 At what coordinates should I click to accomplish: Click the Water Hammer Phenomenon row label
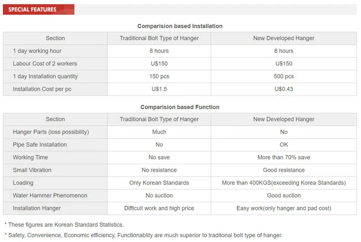click(50, 195)
